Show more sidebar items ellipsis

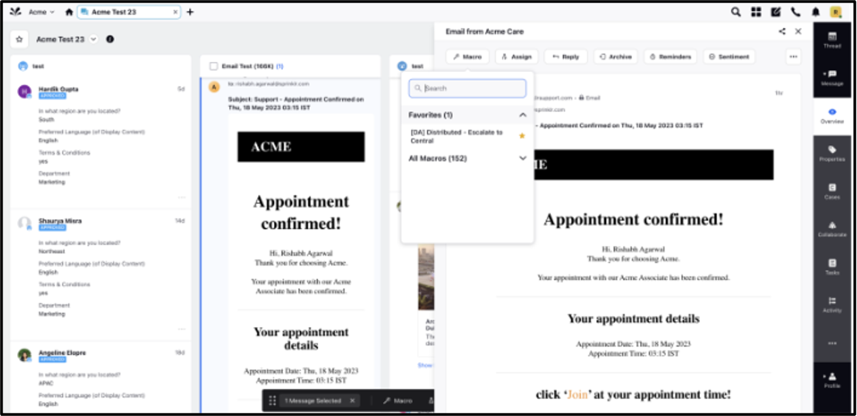coord(832,343)
